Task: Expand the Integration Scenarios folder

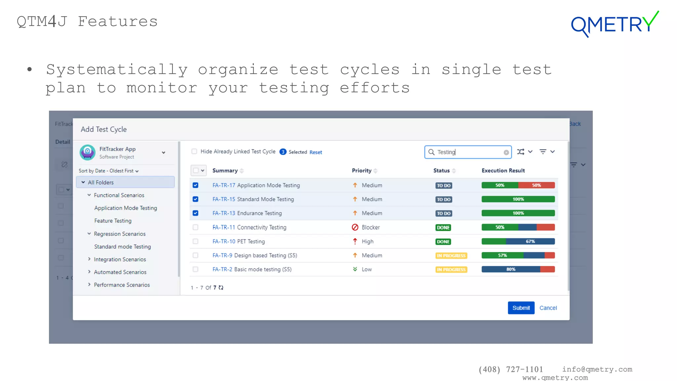Action: coord(89,259)
